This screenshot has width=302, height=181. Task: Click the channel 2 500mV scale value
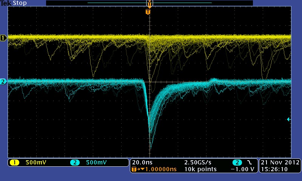[x=96, y=163]
